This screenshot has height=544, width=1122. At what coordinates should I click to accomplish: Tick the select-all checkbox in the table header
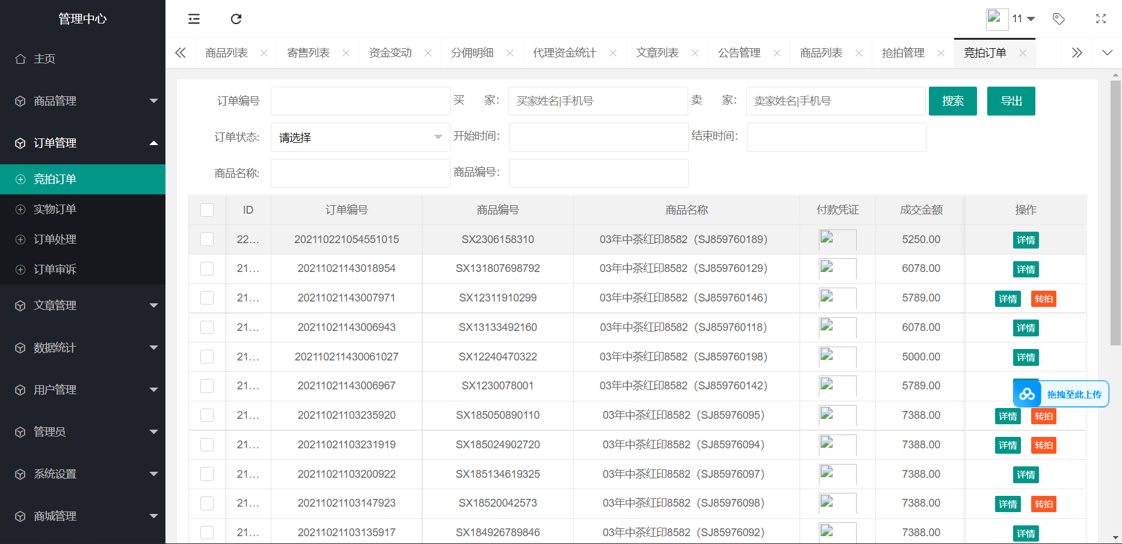point(207,210)
